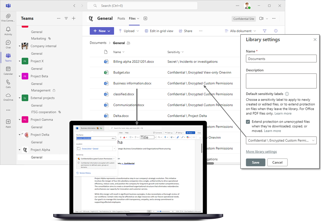The image size is (321, 222).
Task: Open Business information.docx file
Action: click(132, 83)
